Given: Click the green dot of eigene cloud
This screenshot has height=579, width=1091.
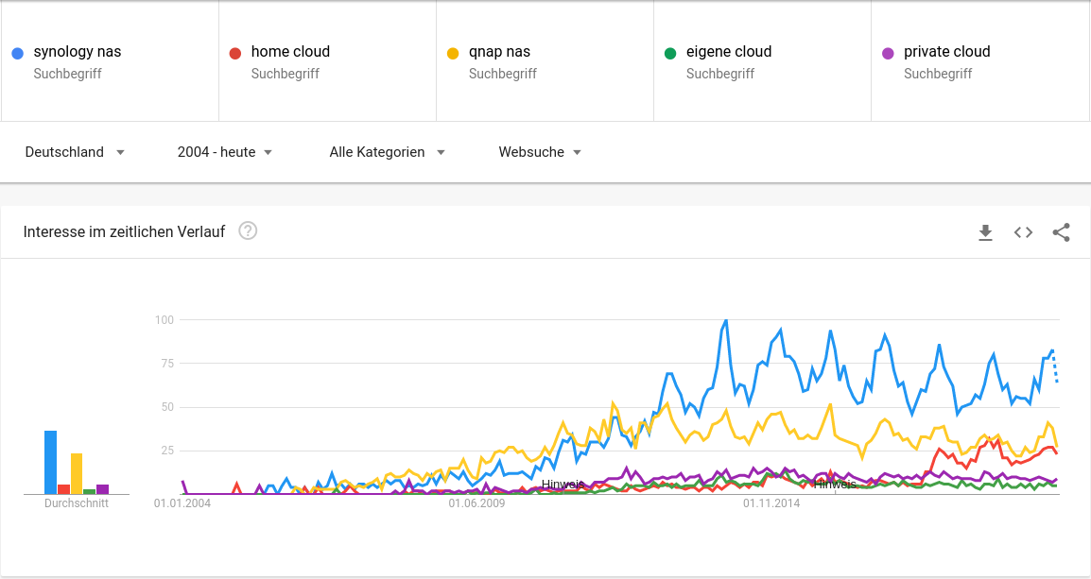Looking at the screenshot, I should pos(670,53).
